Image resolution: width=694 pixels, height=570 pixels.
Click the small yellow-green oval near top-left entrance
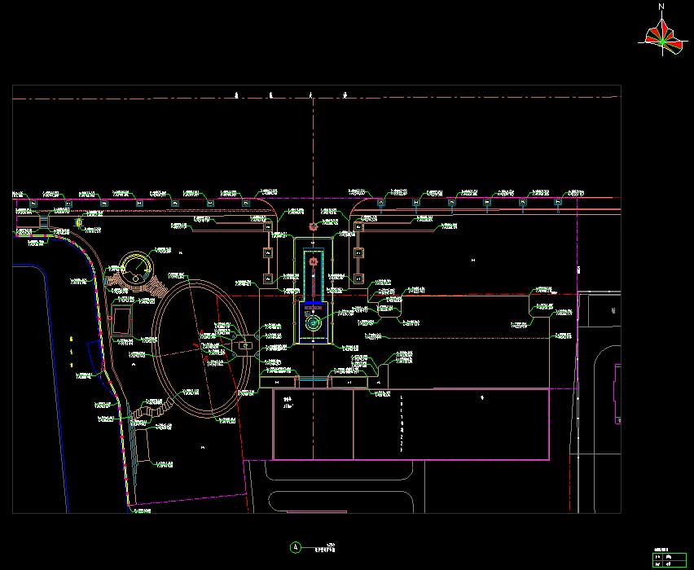tap(79, 222)
